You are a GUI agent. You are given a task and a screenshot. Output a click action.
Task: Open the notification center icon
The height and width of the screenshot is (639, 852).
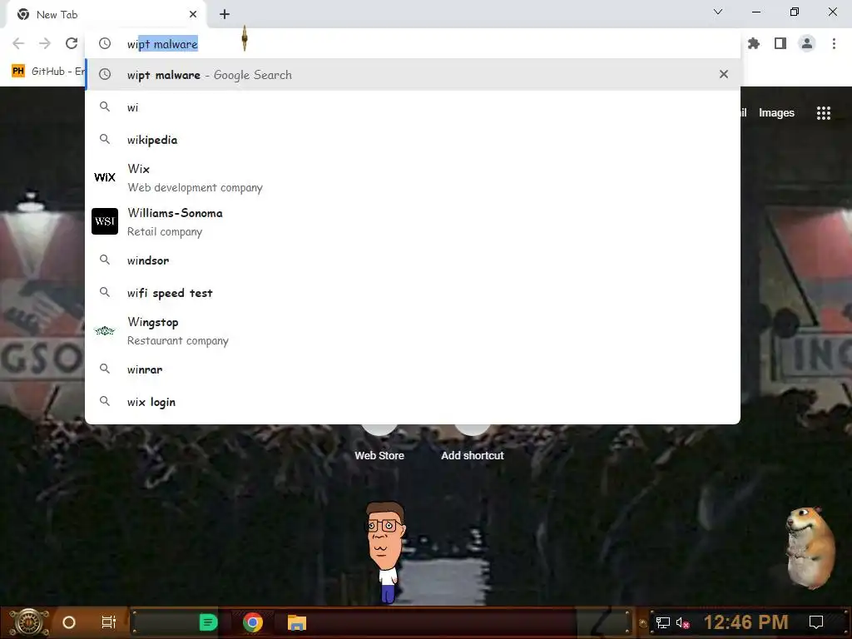click(x=816, y=622)
